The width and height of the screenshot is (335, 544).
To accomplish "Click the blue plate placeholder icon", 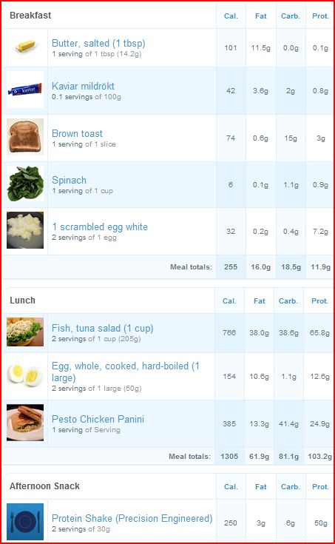I will (25, 522).
